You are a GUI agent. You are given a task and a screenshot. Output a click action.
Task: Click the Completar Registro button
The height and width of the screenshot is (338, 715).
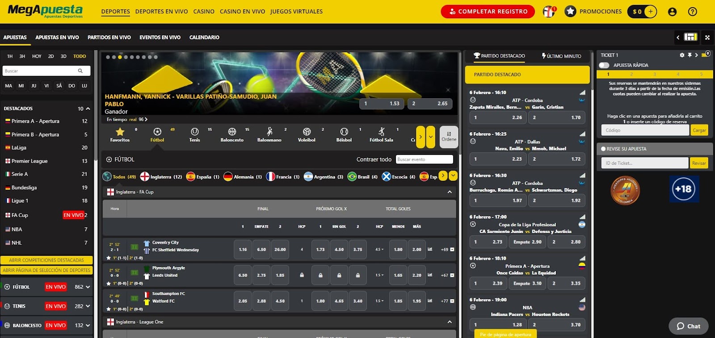tap(488, 12)
